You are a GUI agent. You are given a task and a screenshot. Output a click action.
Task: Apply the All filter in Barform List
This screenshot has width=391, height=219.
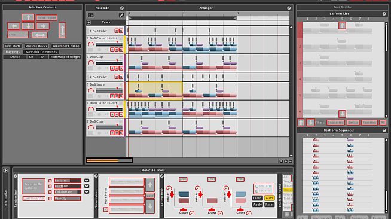click(382, 123)
